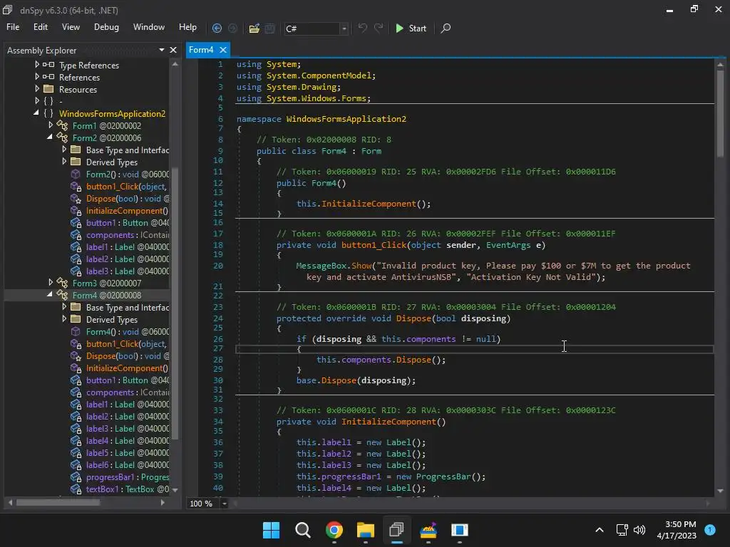This screenshot has width=730, height=547.
Task: Open the Windows Start menu
Action: (x=272, y=530)
